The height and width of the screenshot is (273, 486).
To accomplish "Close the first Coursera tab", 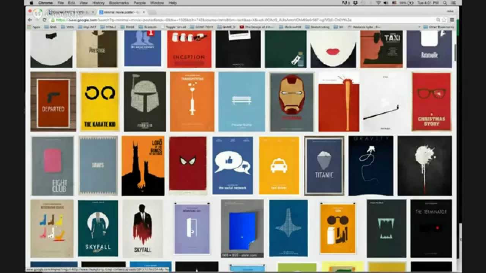I will [x=93, y=12].
